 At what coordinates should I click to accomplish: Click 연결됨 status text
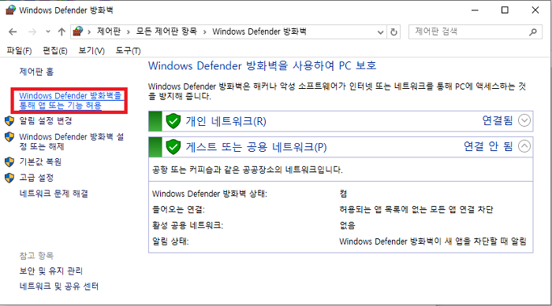coord(498,120)
